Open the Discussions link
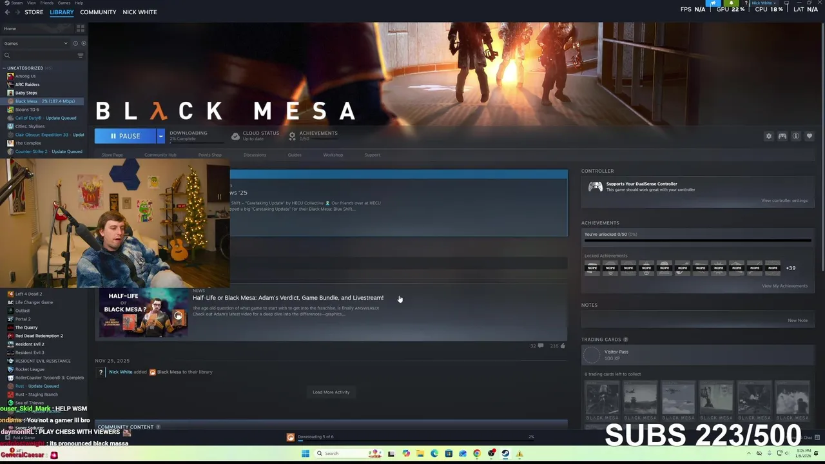The image size is (825, 464). [255, 155]
